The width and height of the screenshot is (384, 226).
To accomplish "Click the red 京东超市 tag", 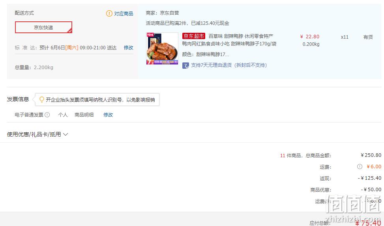I will click(x=193, y=36).
